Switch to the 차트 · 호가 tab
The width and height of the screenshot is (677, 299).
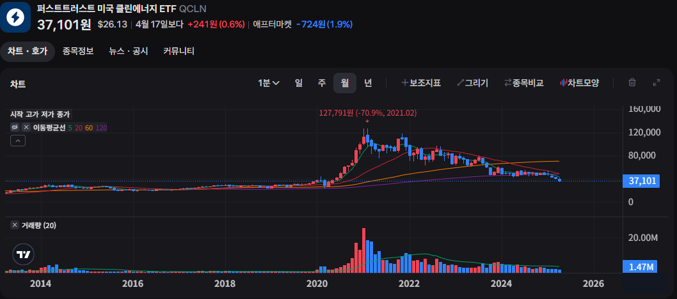(x=28, y=52)
